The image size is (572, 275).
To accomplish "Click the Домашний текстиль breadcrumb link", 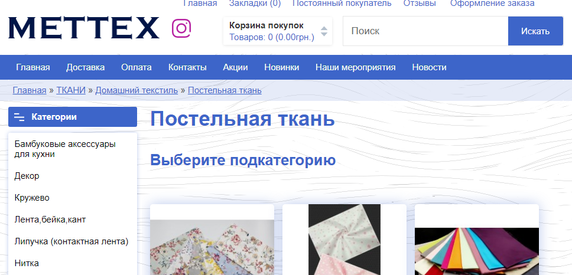I will tap(136, 90).
